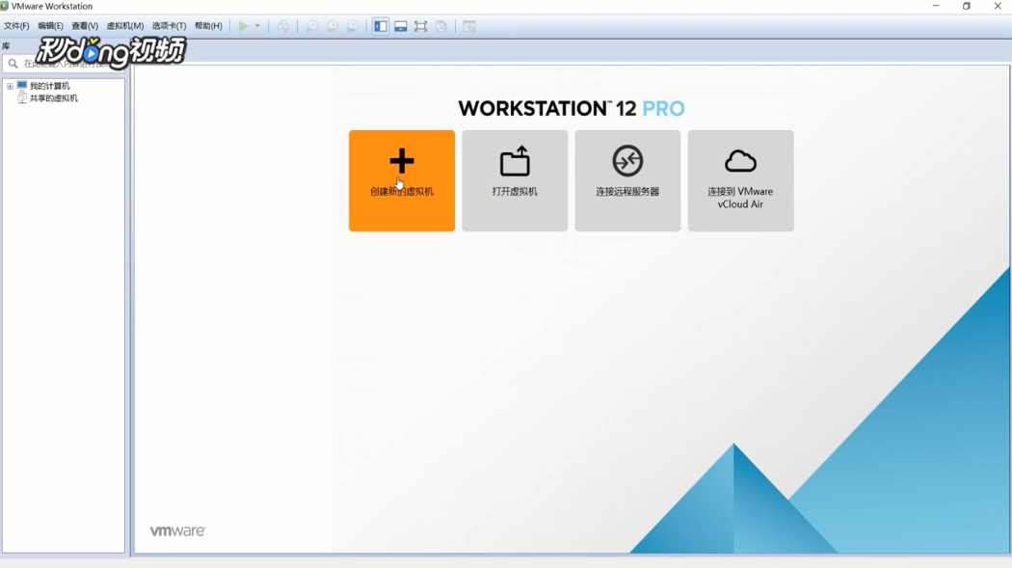Click the Send Ctrl+Alt+Del toolbar icon

pos(282,26)
